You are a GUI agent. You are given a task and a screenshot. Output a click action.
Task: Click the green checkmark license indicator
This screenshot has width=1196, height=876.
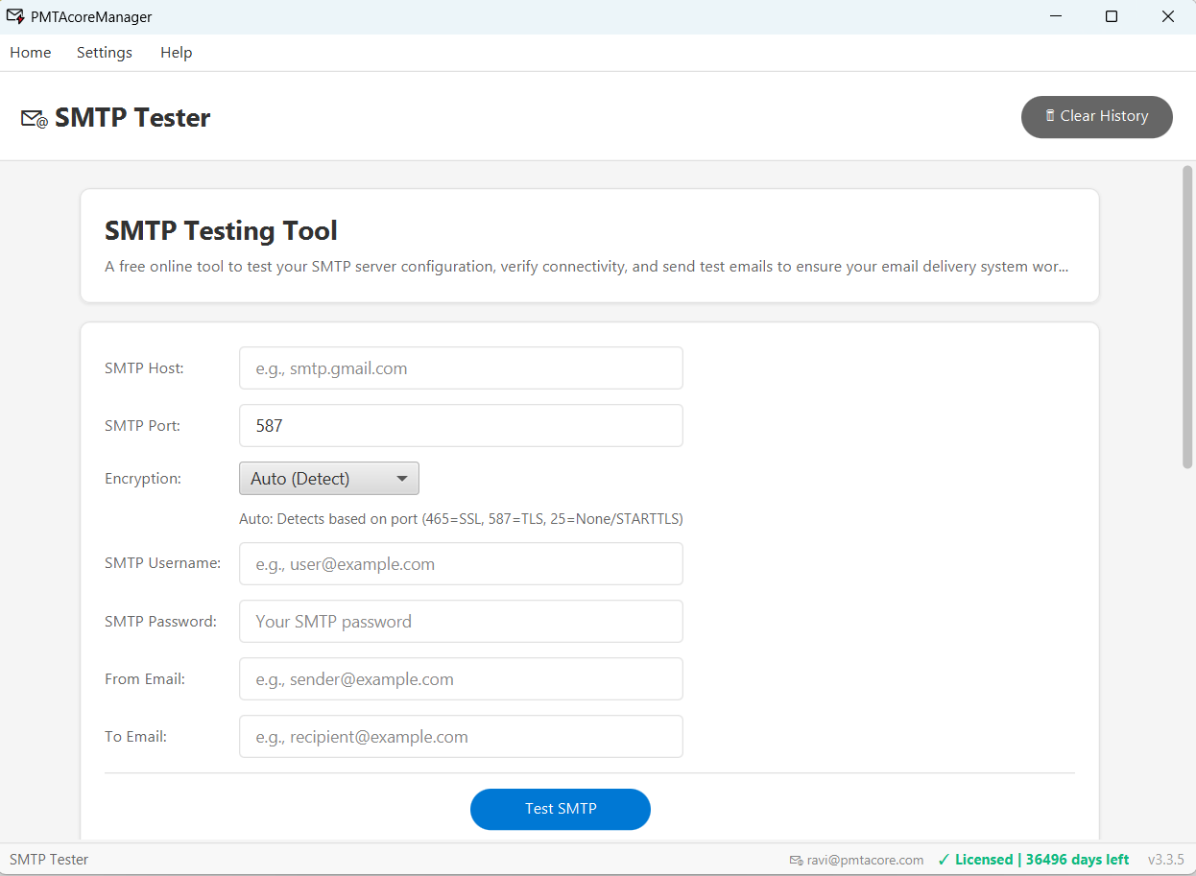[x=944, y=860]
